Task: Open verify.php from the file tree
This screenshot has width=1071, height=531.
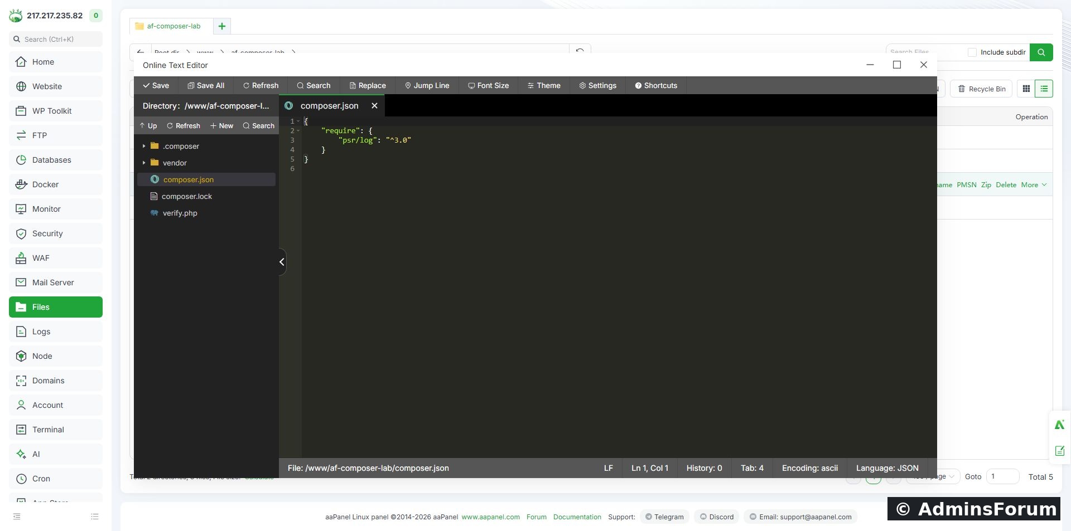Action: (180, 213)
